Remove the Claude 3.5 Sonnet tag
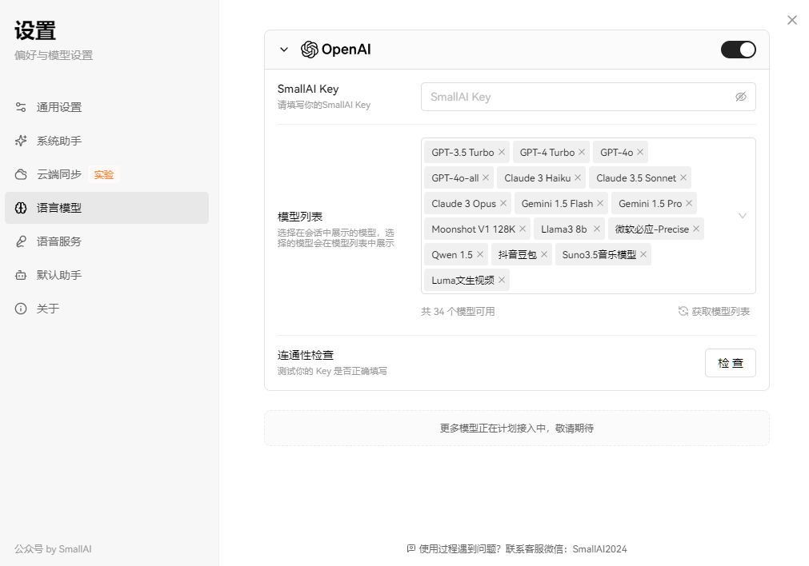 pyautogui.click(x=683, y=177)
